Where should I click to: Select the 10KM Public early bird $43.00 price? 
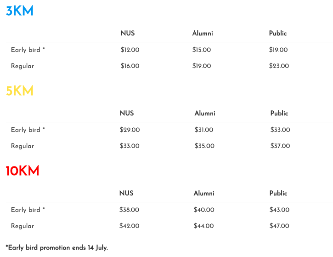pyautogui.click(x=279, y=210)
